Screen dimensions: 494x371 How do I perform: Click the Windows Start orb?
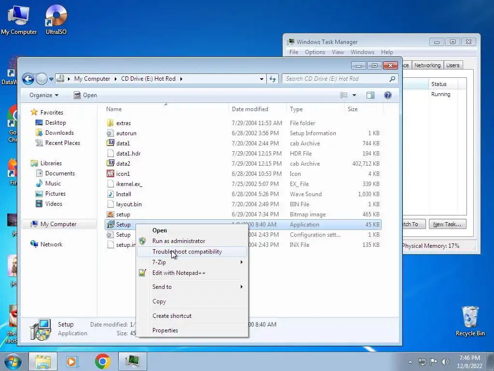click(13, 362)
